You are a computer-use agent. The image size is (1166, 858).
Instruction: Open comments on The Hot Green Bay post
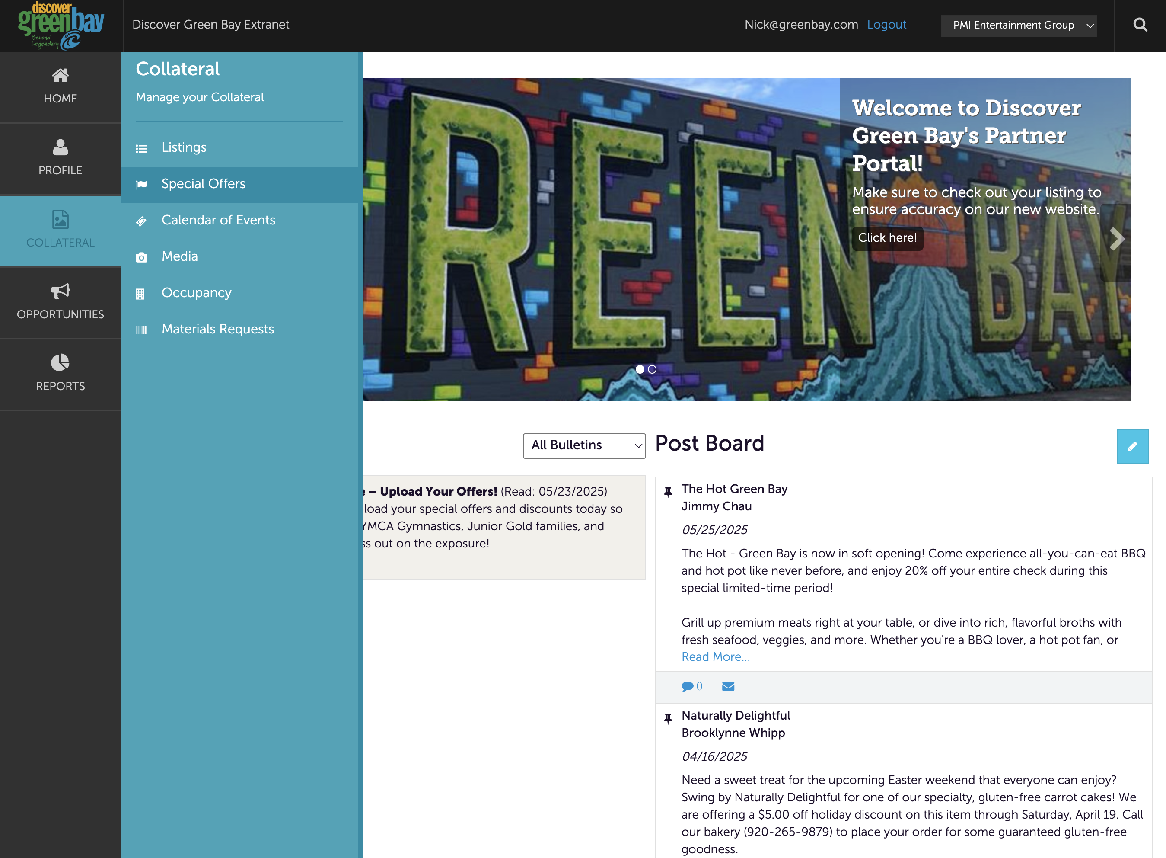[692, 686]
